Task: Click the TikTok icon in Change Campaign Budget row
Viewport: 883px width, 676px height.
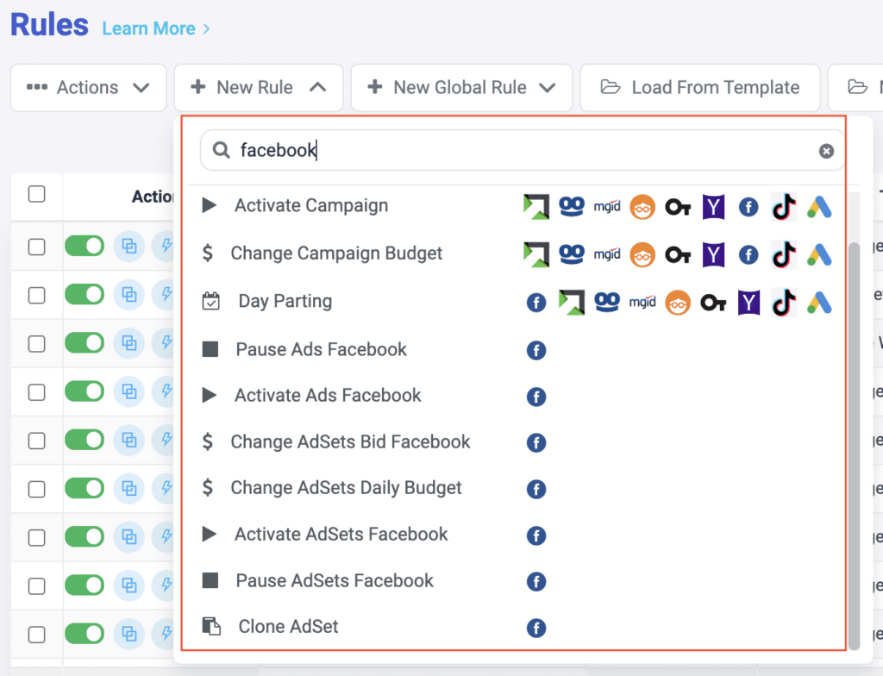Action: [x=784, y=254]
